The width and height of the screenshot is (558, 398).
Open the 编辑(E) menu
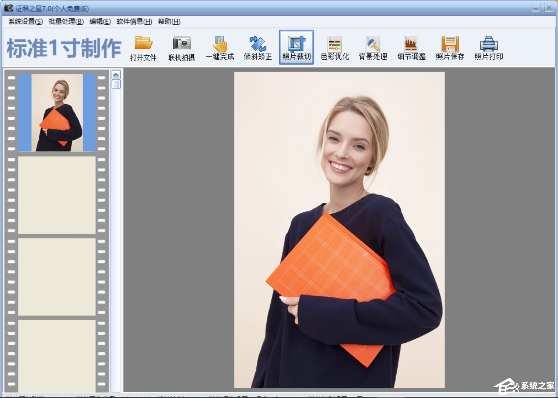100,21
